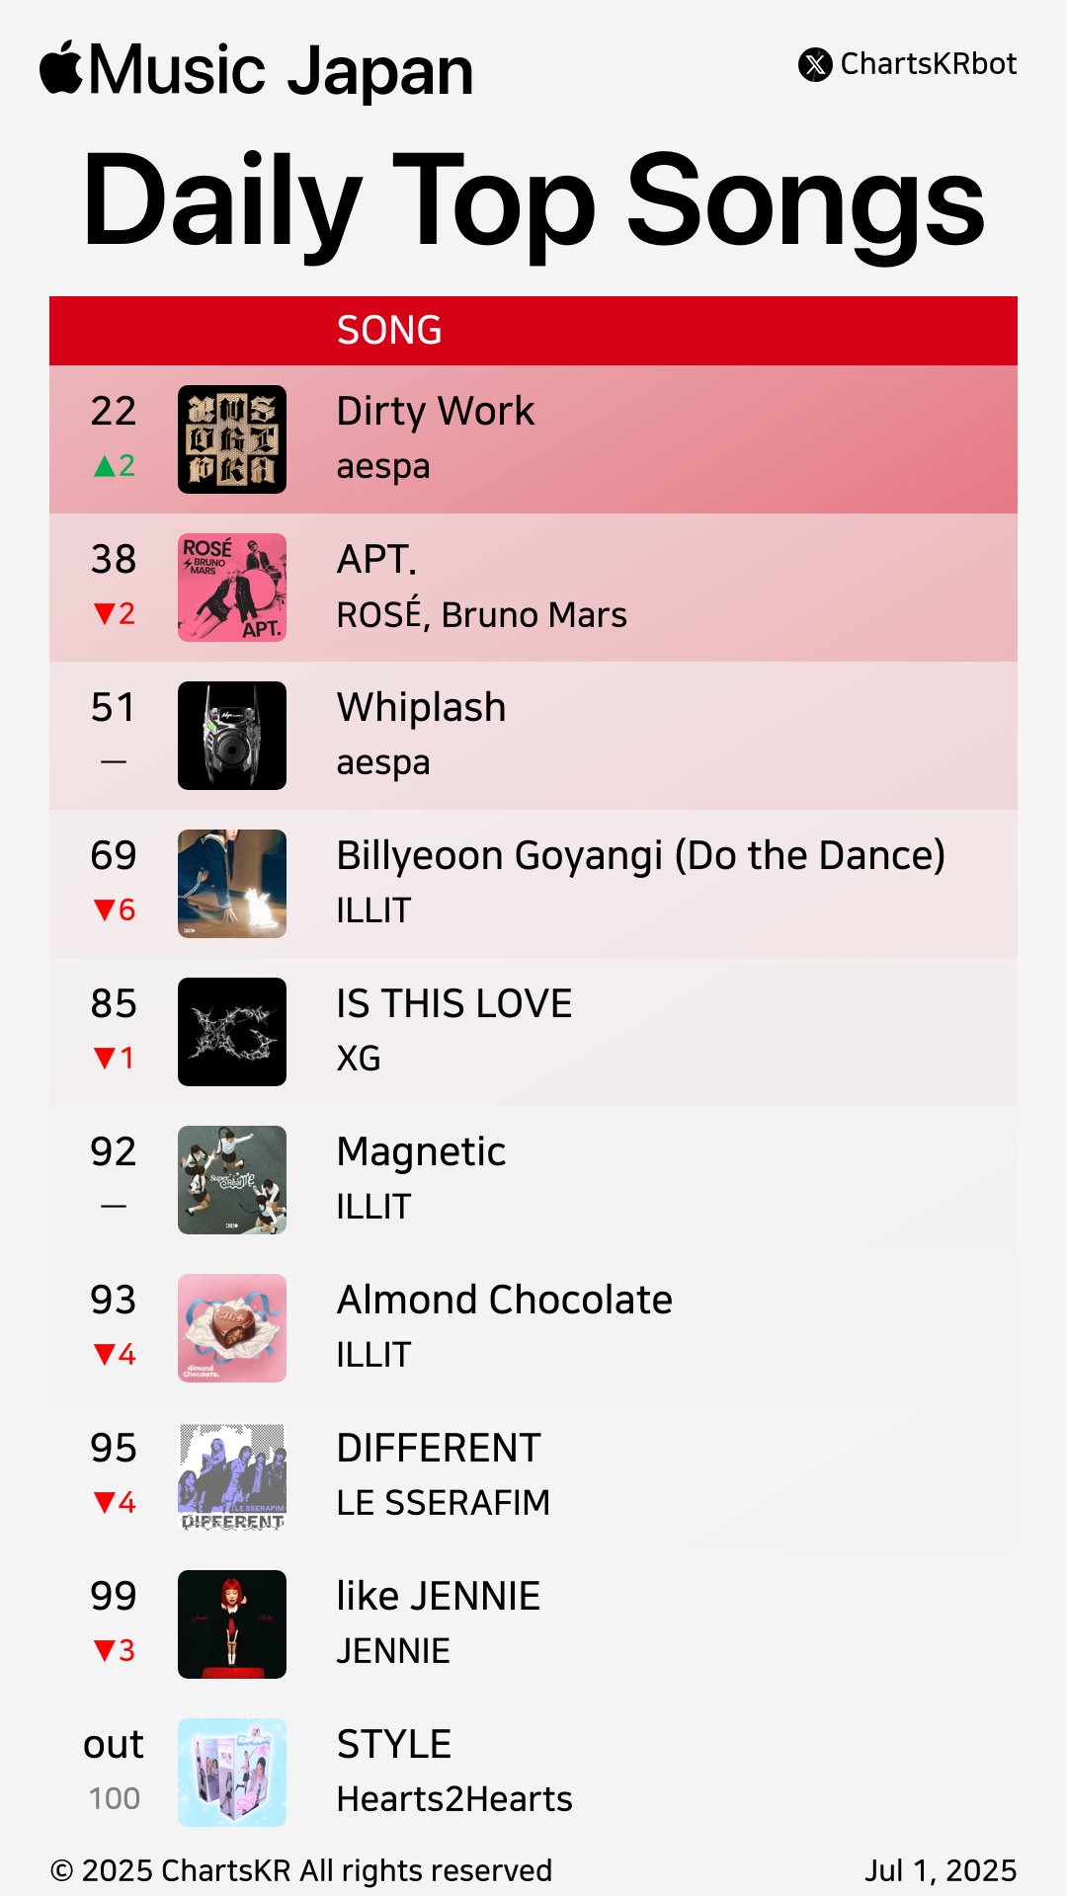Click the SONG column header
1067x1896 pixels.
[x=389, y=331]
